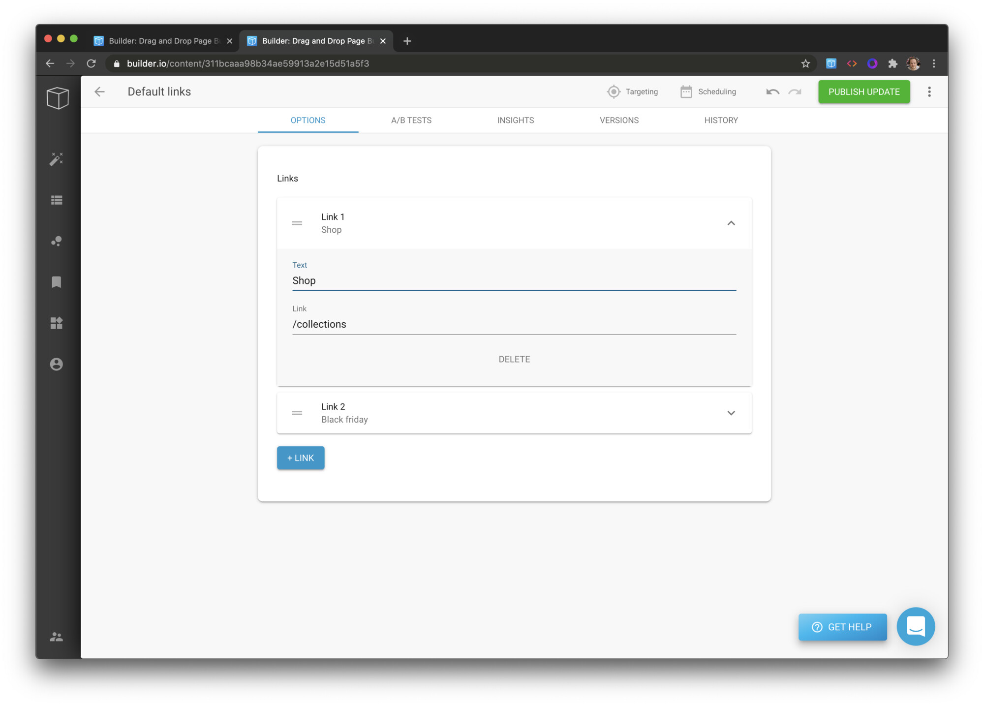Click the Publish Update button
984x706 pixels.
tap(863, 92)
